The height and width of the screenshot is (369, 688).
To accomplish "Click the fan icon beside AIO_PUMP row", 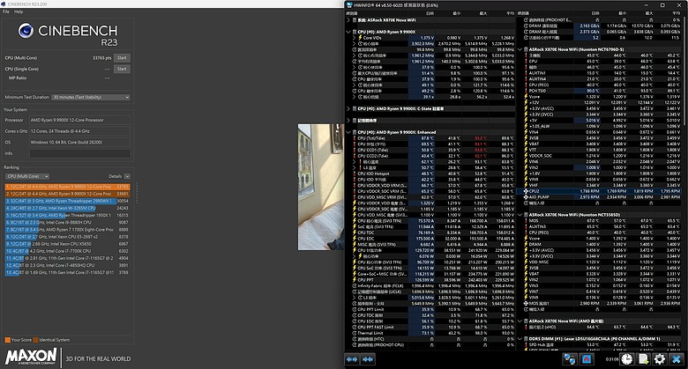I will coord(526,196).
